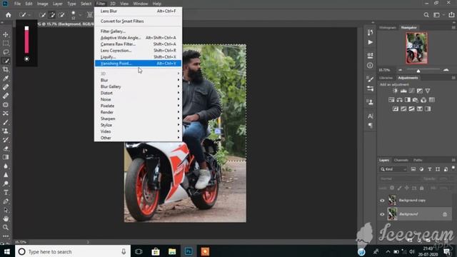Viewport: 457px width, 257px height.
Task: Select the Eraser tool
Action: (x=6, y=148)
